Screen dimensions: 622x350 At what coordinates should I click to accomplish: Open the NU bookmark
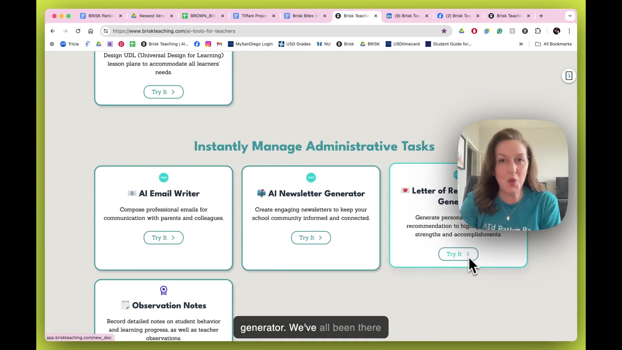pos(324,44)
